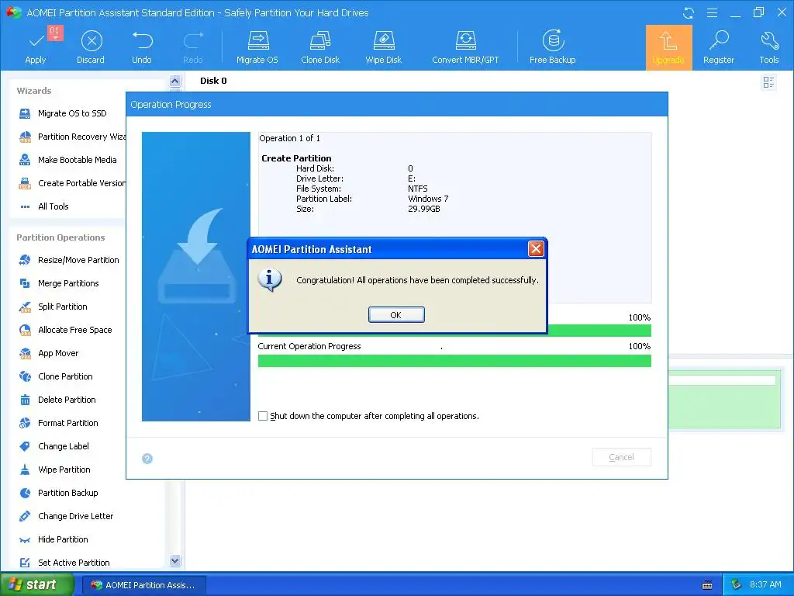Click the Create Partition heading
Screen dimensions: 794x596
296,158
